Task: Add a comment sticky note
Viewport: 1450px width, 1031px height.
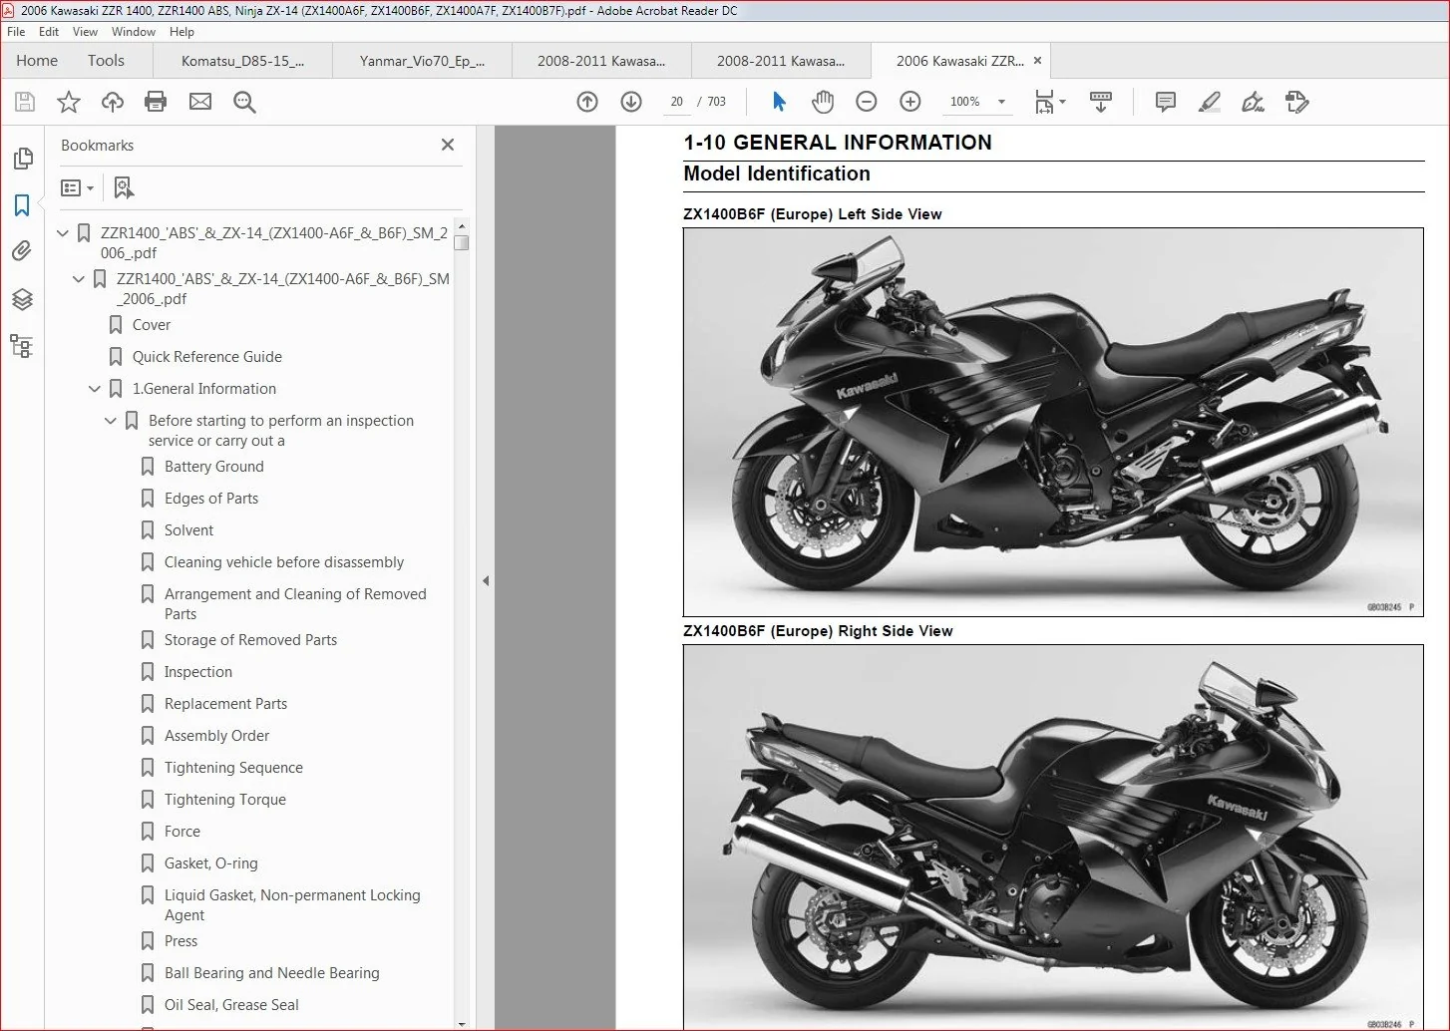Action: [1165, 102]
